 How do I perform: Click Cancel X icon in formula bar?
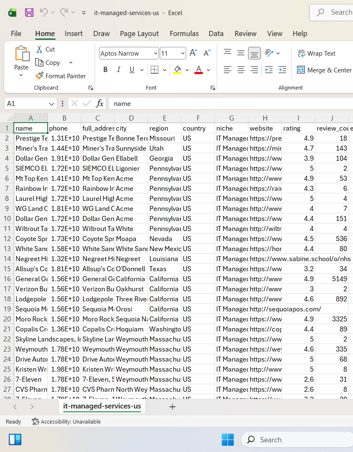[x=74, y=103]
